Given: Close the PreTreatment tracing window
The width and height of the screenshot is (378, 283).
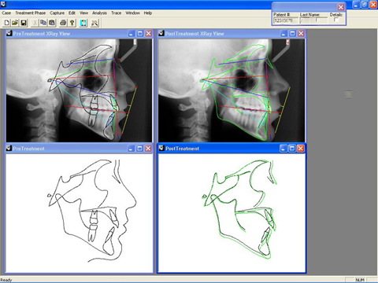Looking at the screenshot, I should point(148,149).
